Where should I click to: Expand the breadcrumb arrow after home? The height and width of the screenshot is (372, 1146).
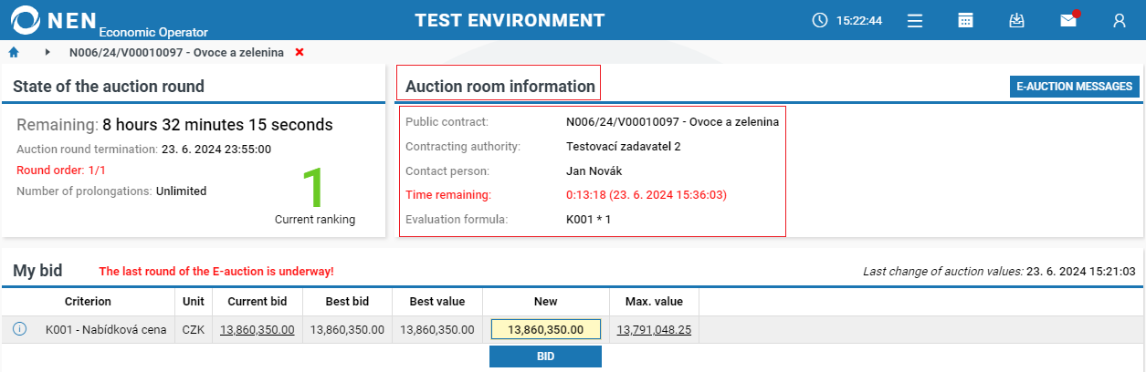(47, 53)
